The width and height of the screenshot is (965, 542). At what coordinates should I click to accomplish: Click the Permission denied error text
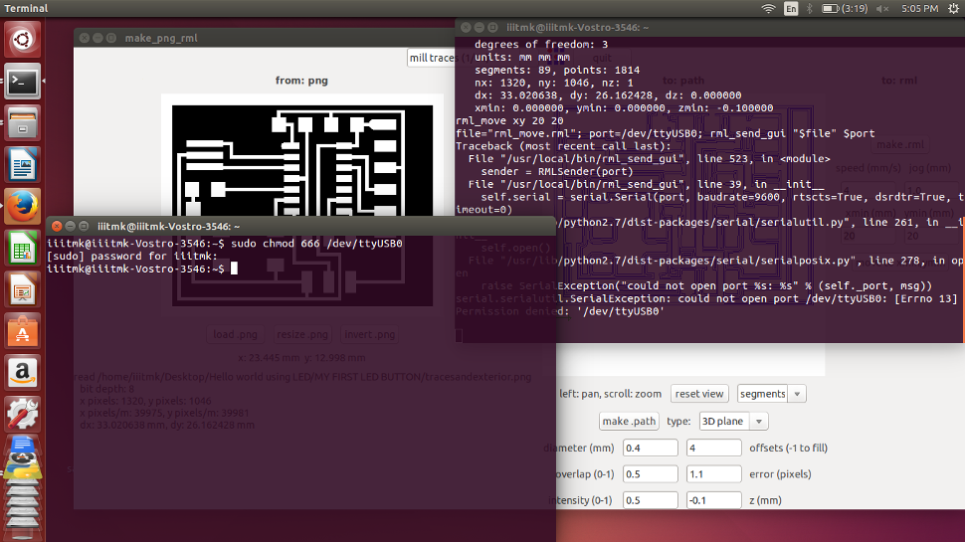pos(559,311)
